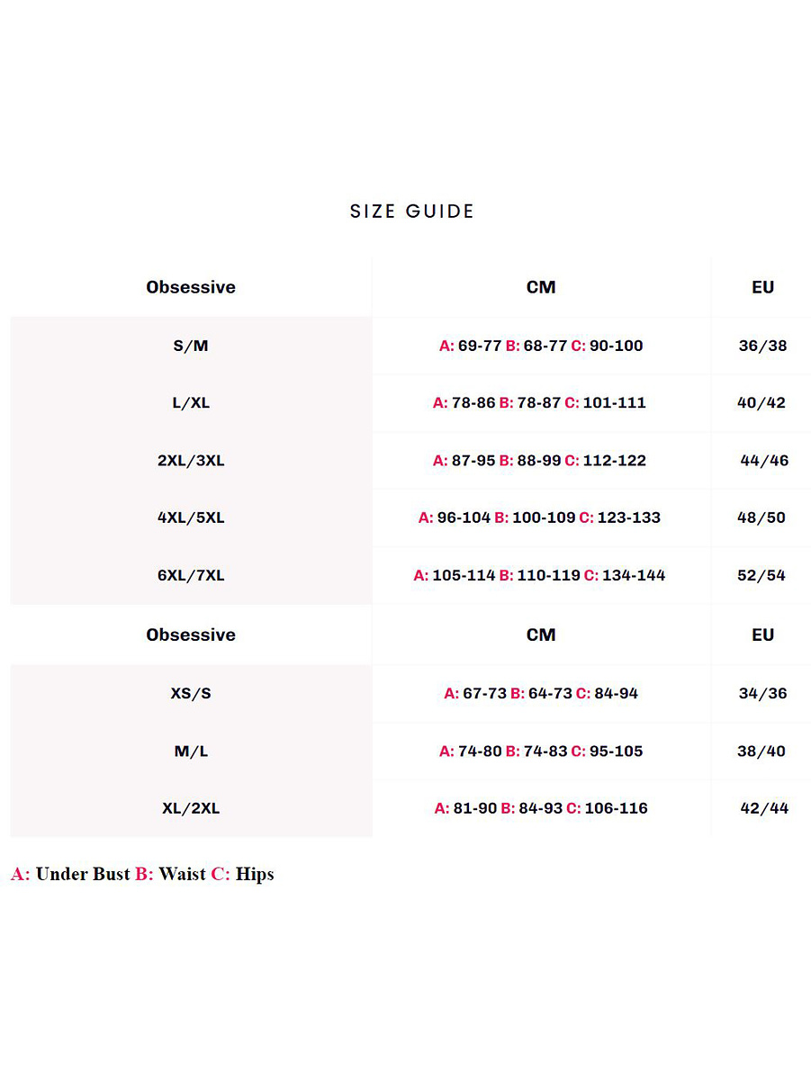Click the Under Bust legend text
Screen dimensions: 811x1080
tap(83, 874)
